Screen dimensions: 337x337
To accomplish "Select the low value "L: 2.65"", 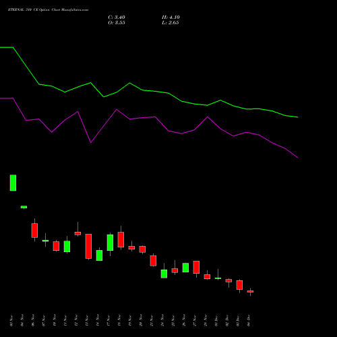I will [x=171, y=23].
